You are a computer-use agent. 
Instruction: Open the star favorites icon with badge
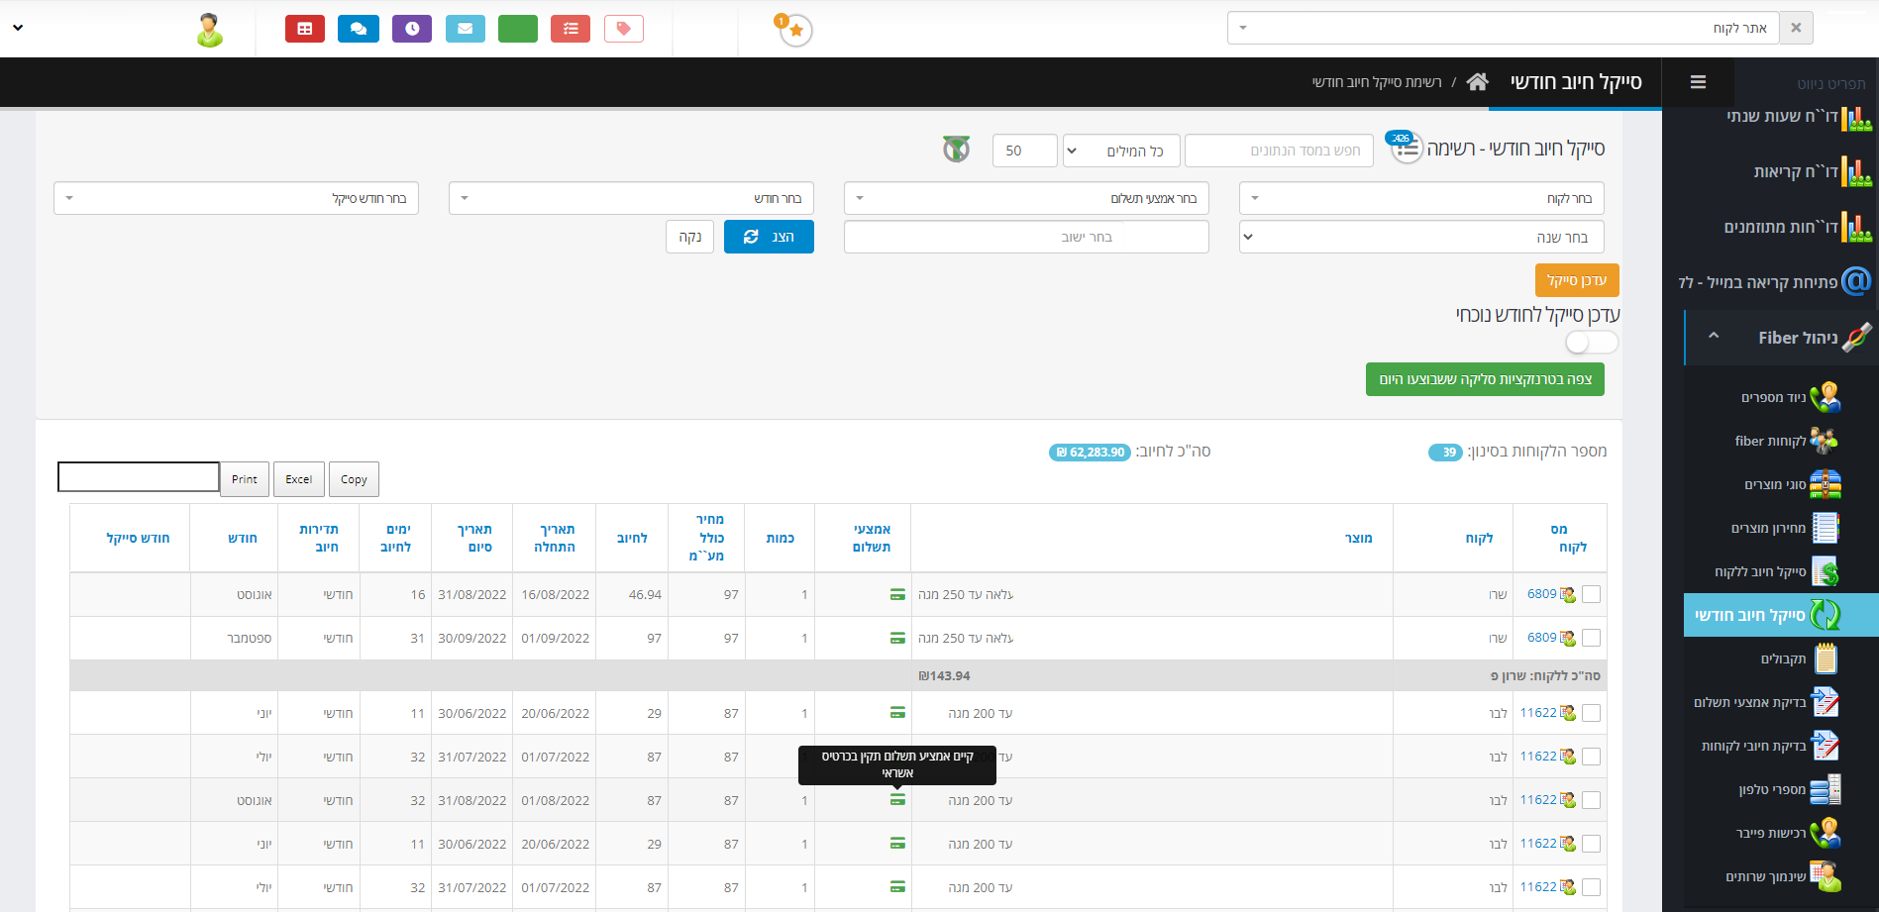point(796,31)
